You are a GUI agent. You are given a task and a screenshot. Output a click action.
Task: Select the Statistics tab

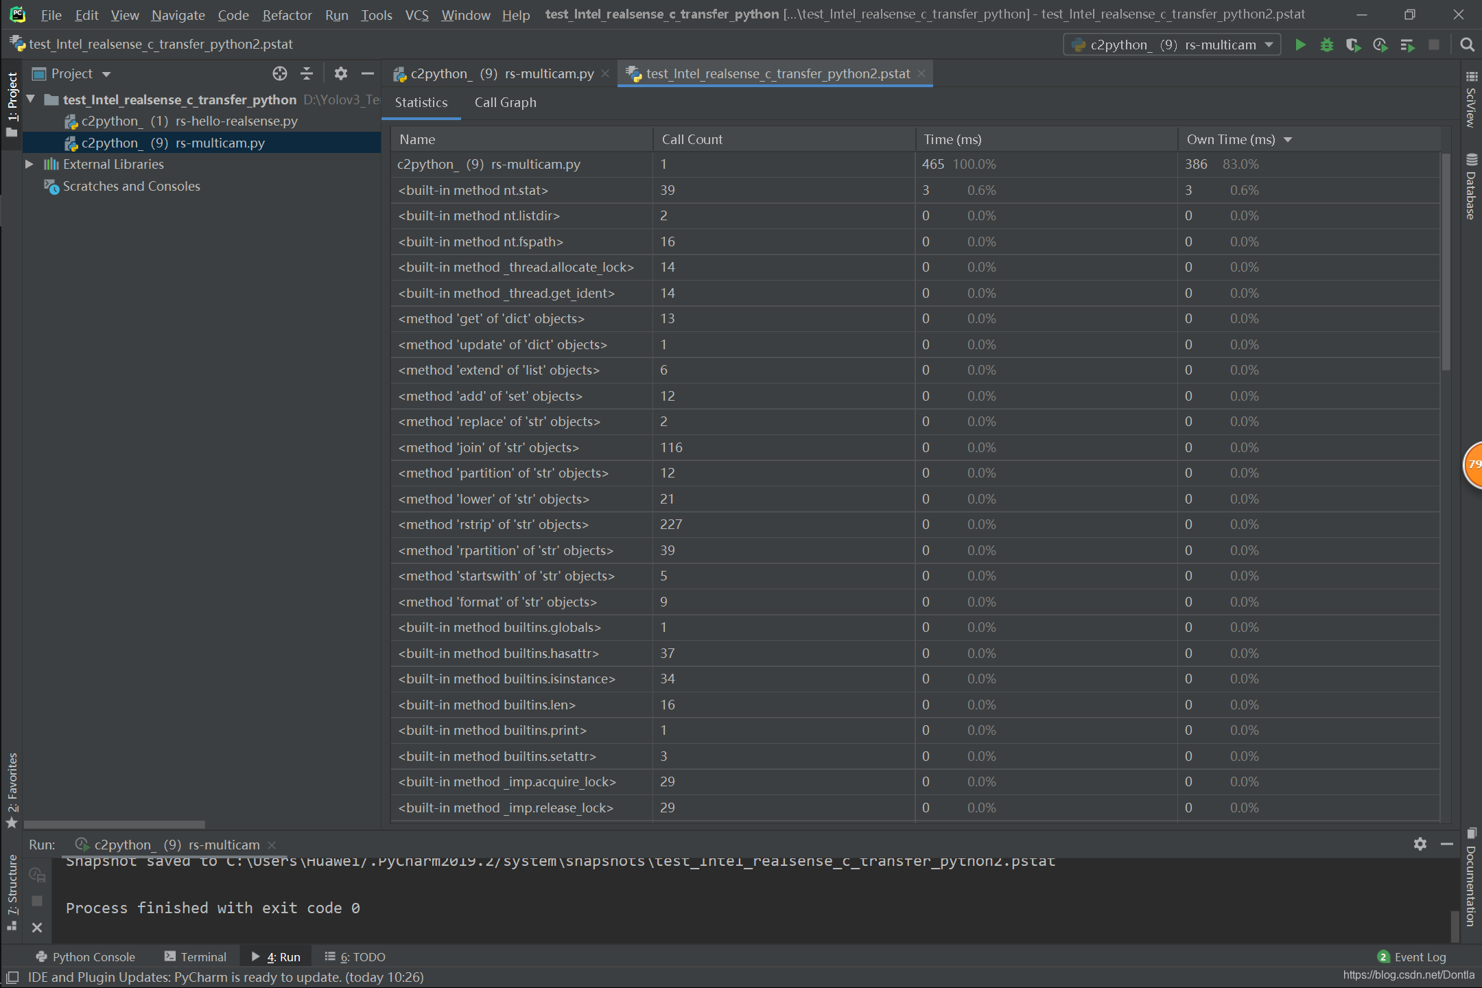[421, 102]
